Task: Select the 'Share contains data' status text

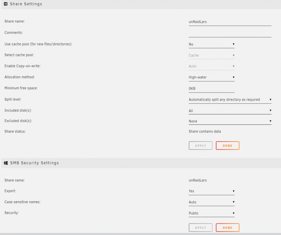Action: tap(205, 132)
